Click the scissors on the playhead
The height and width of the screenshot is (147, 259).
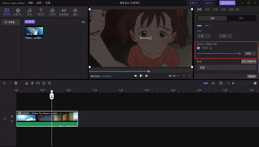click(52, 96)
